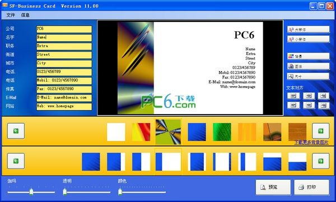Adjust the 伽玛 gamma slider handle
The width and height of the screenshot is (336, 202).
[31, 191]
